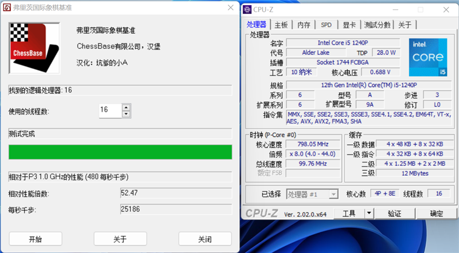Viewport: 459px width, 253px height.
Task: Click the L1 instruction cache 4 x 32 KB value
Action: pyautogui.click(x=415, y=153)
